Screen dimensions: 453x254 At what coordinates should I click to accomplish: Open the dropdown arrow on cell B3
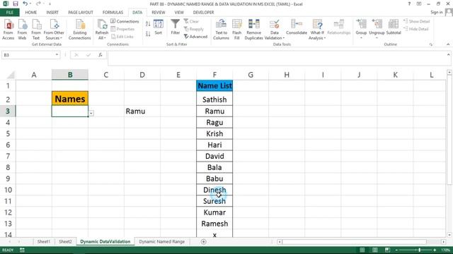click(91, 114)
